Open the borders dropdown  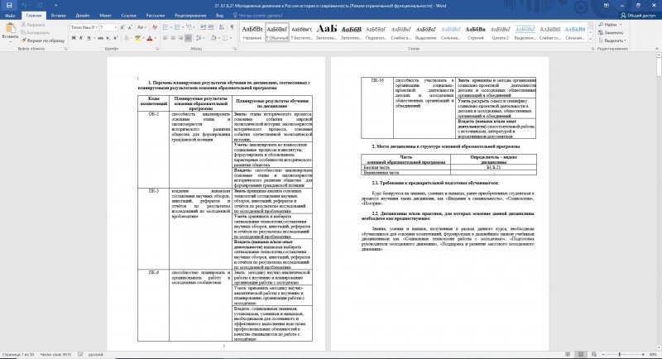coord(227,38)
